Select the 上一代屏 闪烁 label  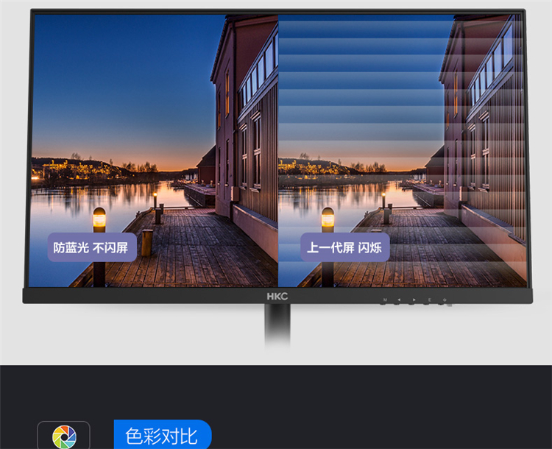[344, 247]
